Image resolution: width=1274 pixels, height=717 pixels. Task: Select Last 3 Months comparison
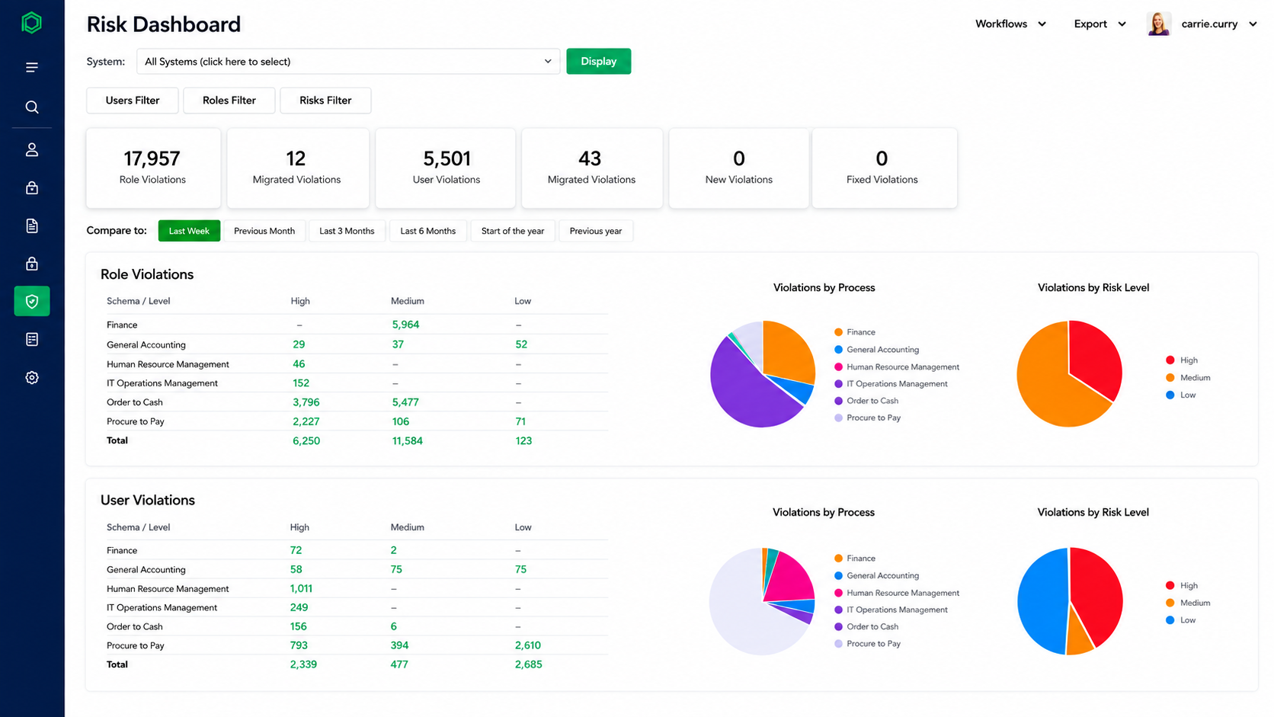tap(347, 231)
